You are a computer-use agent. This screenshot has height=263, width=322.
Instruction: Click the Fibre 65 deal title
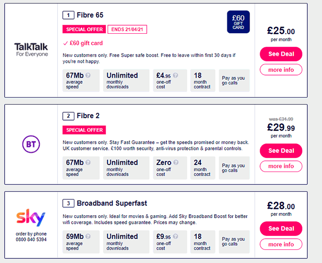[90, 15]
